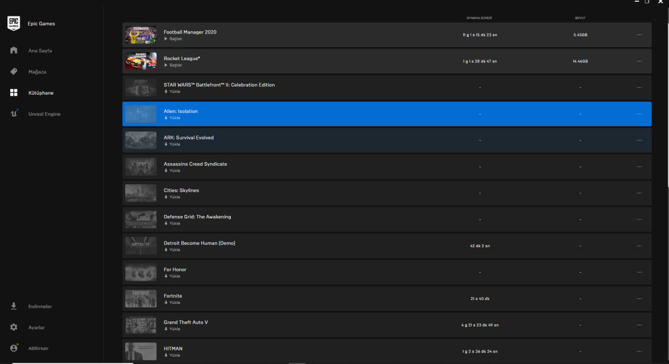
Task: Open the Ayarlar gear icon
Action: (14, 327)
